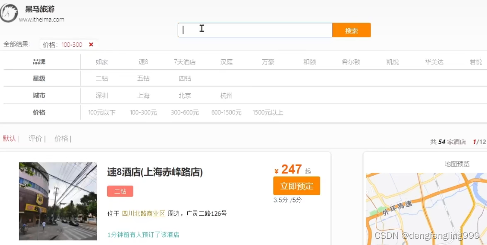Click the 价格 filter row label

click(39, 112)
